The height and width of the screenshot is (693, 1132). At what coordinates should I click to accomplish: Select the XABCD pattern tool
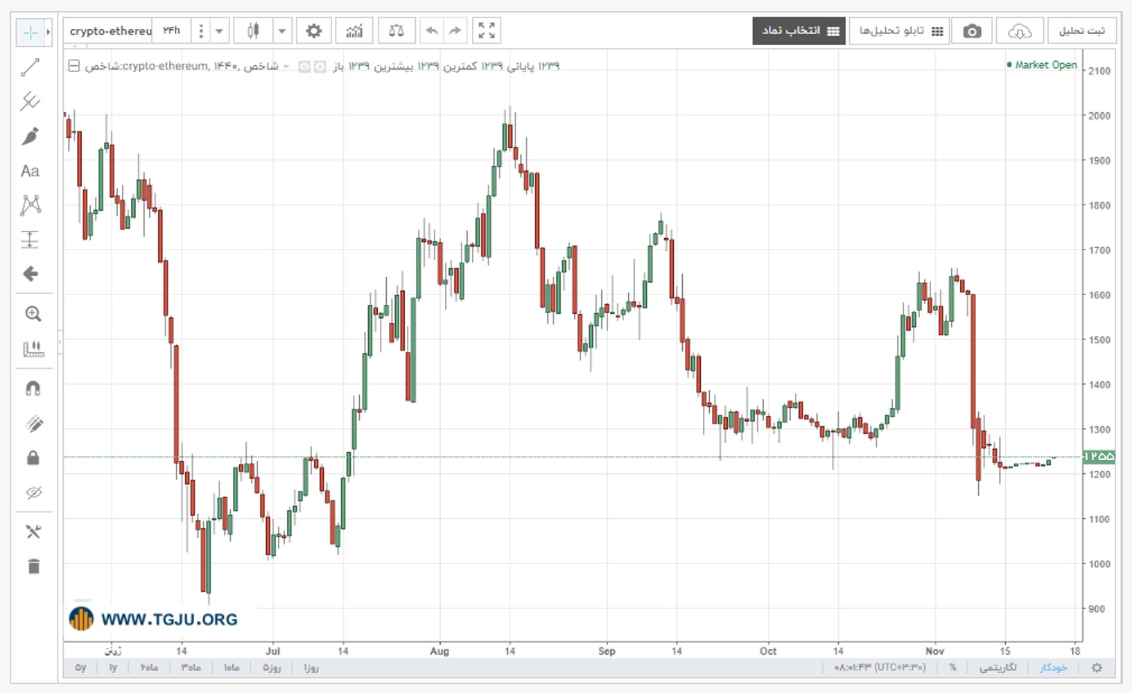pyautogui.click(x=31, y=204)
